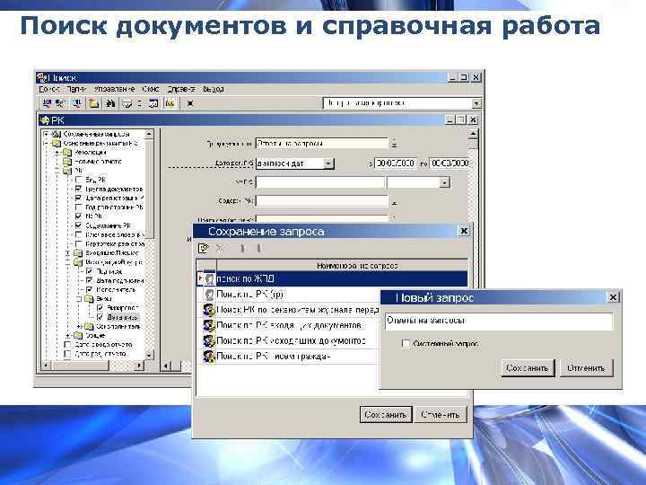Viewport: 646px width, 485px height.
Task: Click the date-from field after диапазон дат
Action: tap(396, 163)
